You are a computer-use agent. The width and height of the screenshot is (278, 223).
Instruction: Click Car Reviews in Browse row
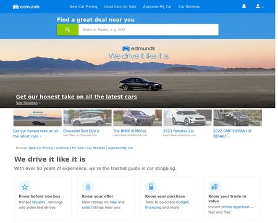[96, 148]
